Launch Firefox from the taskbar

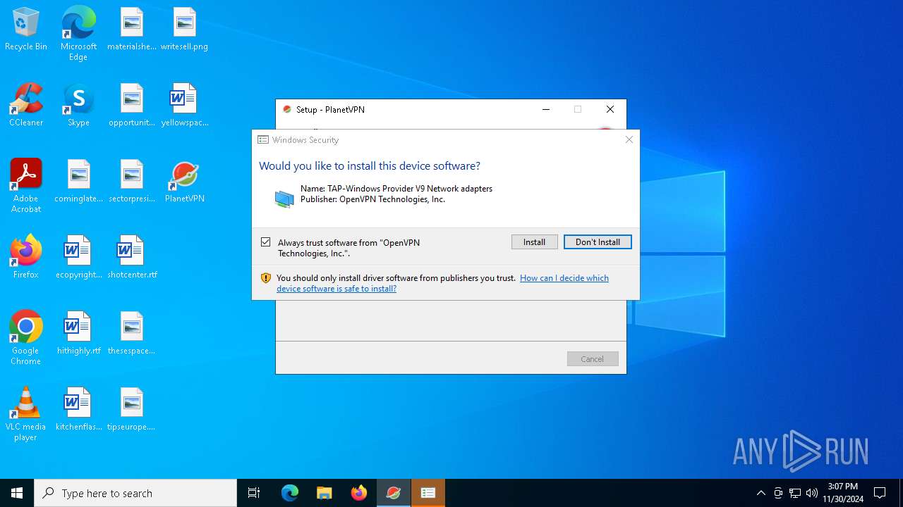point(359,493)
